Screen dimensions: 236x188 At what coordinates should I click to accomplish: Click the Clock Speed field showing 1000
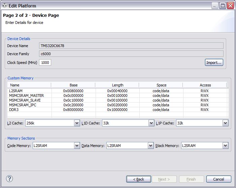[45, 63]
